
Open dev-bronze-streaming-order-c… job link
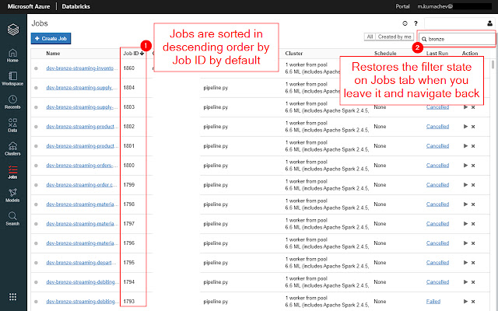82,185
